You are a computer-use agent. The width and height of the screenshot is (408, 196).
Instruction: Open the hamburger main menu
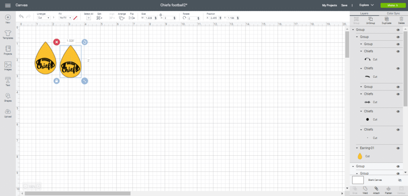[8, 5]
